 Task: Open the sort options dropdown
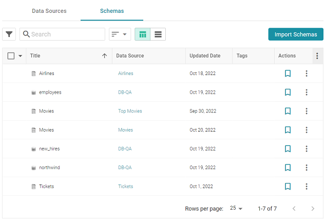pyautogui.click(x=120, y=34)
